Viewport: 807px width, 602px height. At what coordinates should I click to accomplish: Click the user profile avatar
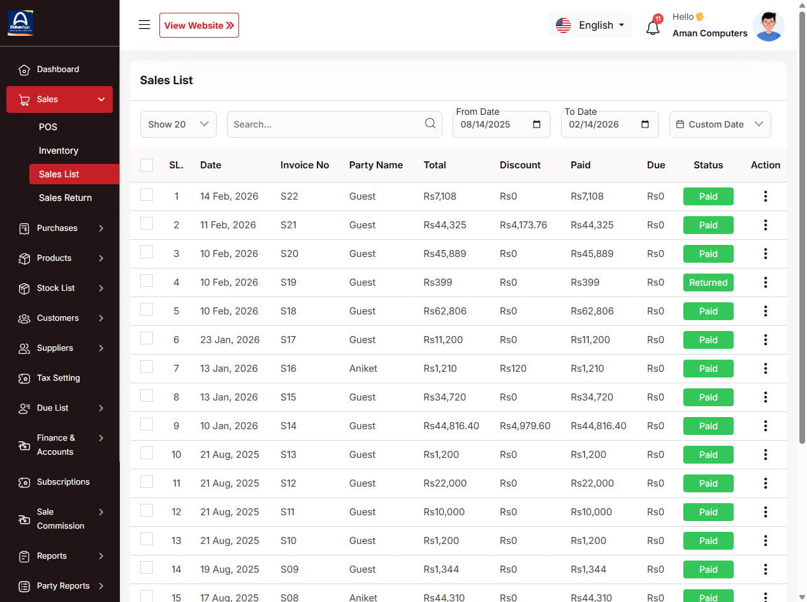pyautogui.click(x=768, y=26)
